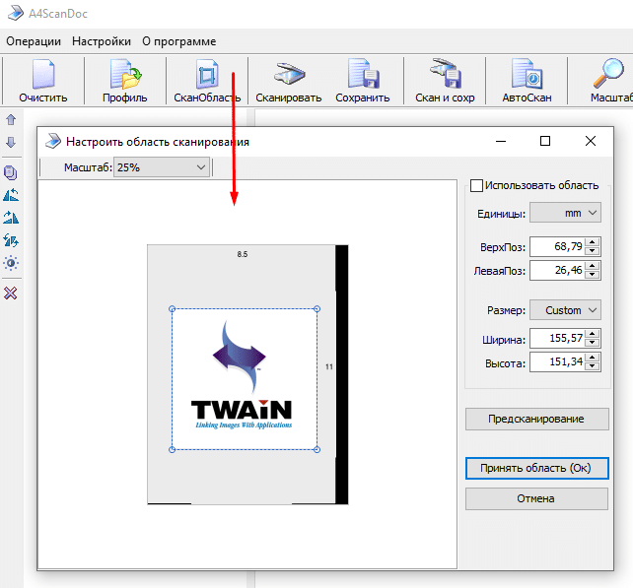633x588 pixels.
Task: Open the Настройки menu
Action: 102,41
